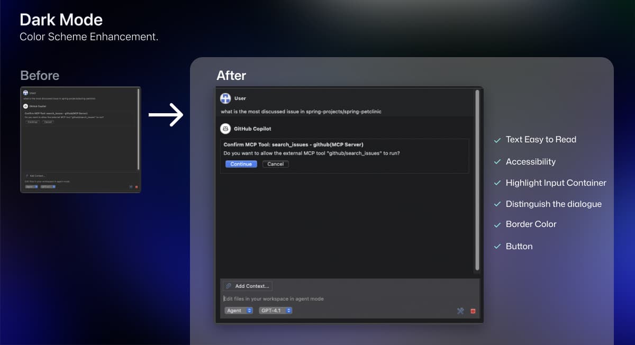635x345 pixels.
Task: Click the chat scrollbar in After window
Action: (x=477, y=180)
